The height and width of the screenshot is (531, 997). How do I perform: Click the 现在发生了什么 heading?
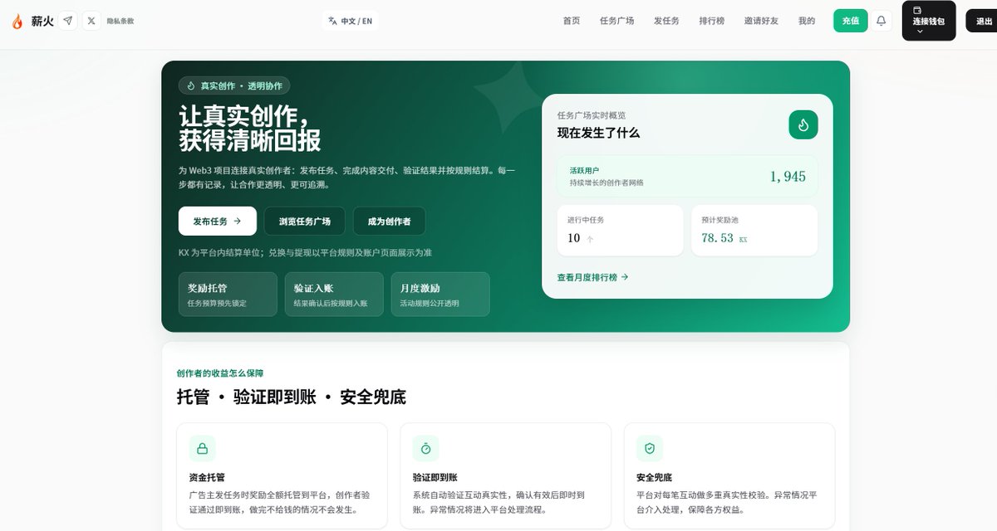pyautogui.click(x=598, y=133)
